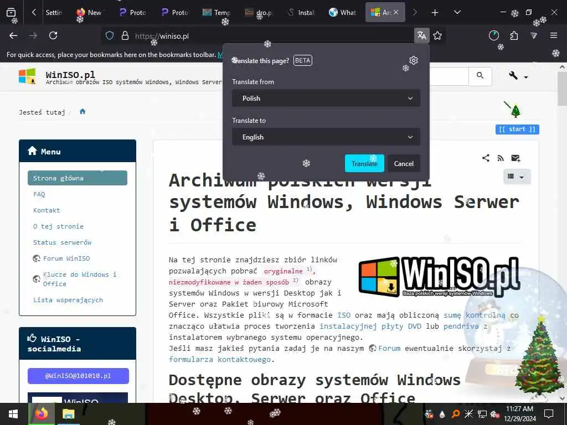Viewport: 567px width, 425px height.
Task: Go back to previous page
Action: [13, 35]
